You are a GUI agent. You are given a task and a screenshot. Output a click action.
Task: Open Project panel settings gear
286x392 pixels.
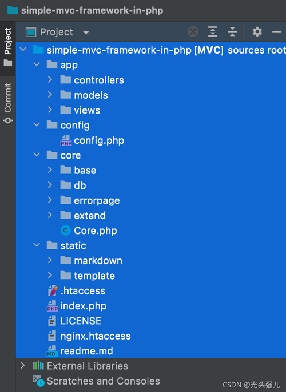pyautogui.click(x=257, y=32)
